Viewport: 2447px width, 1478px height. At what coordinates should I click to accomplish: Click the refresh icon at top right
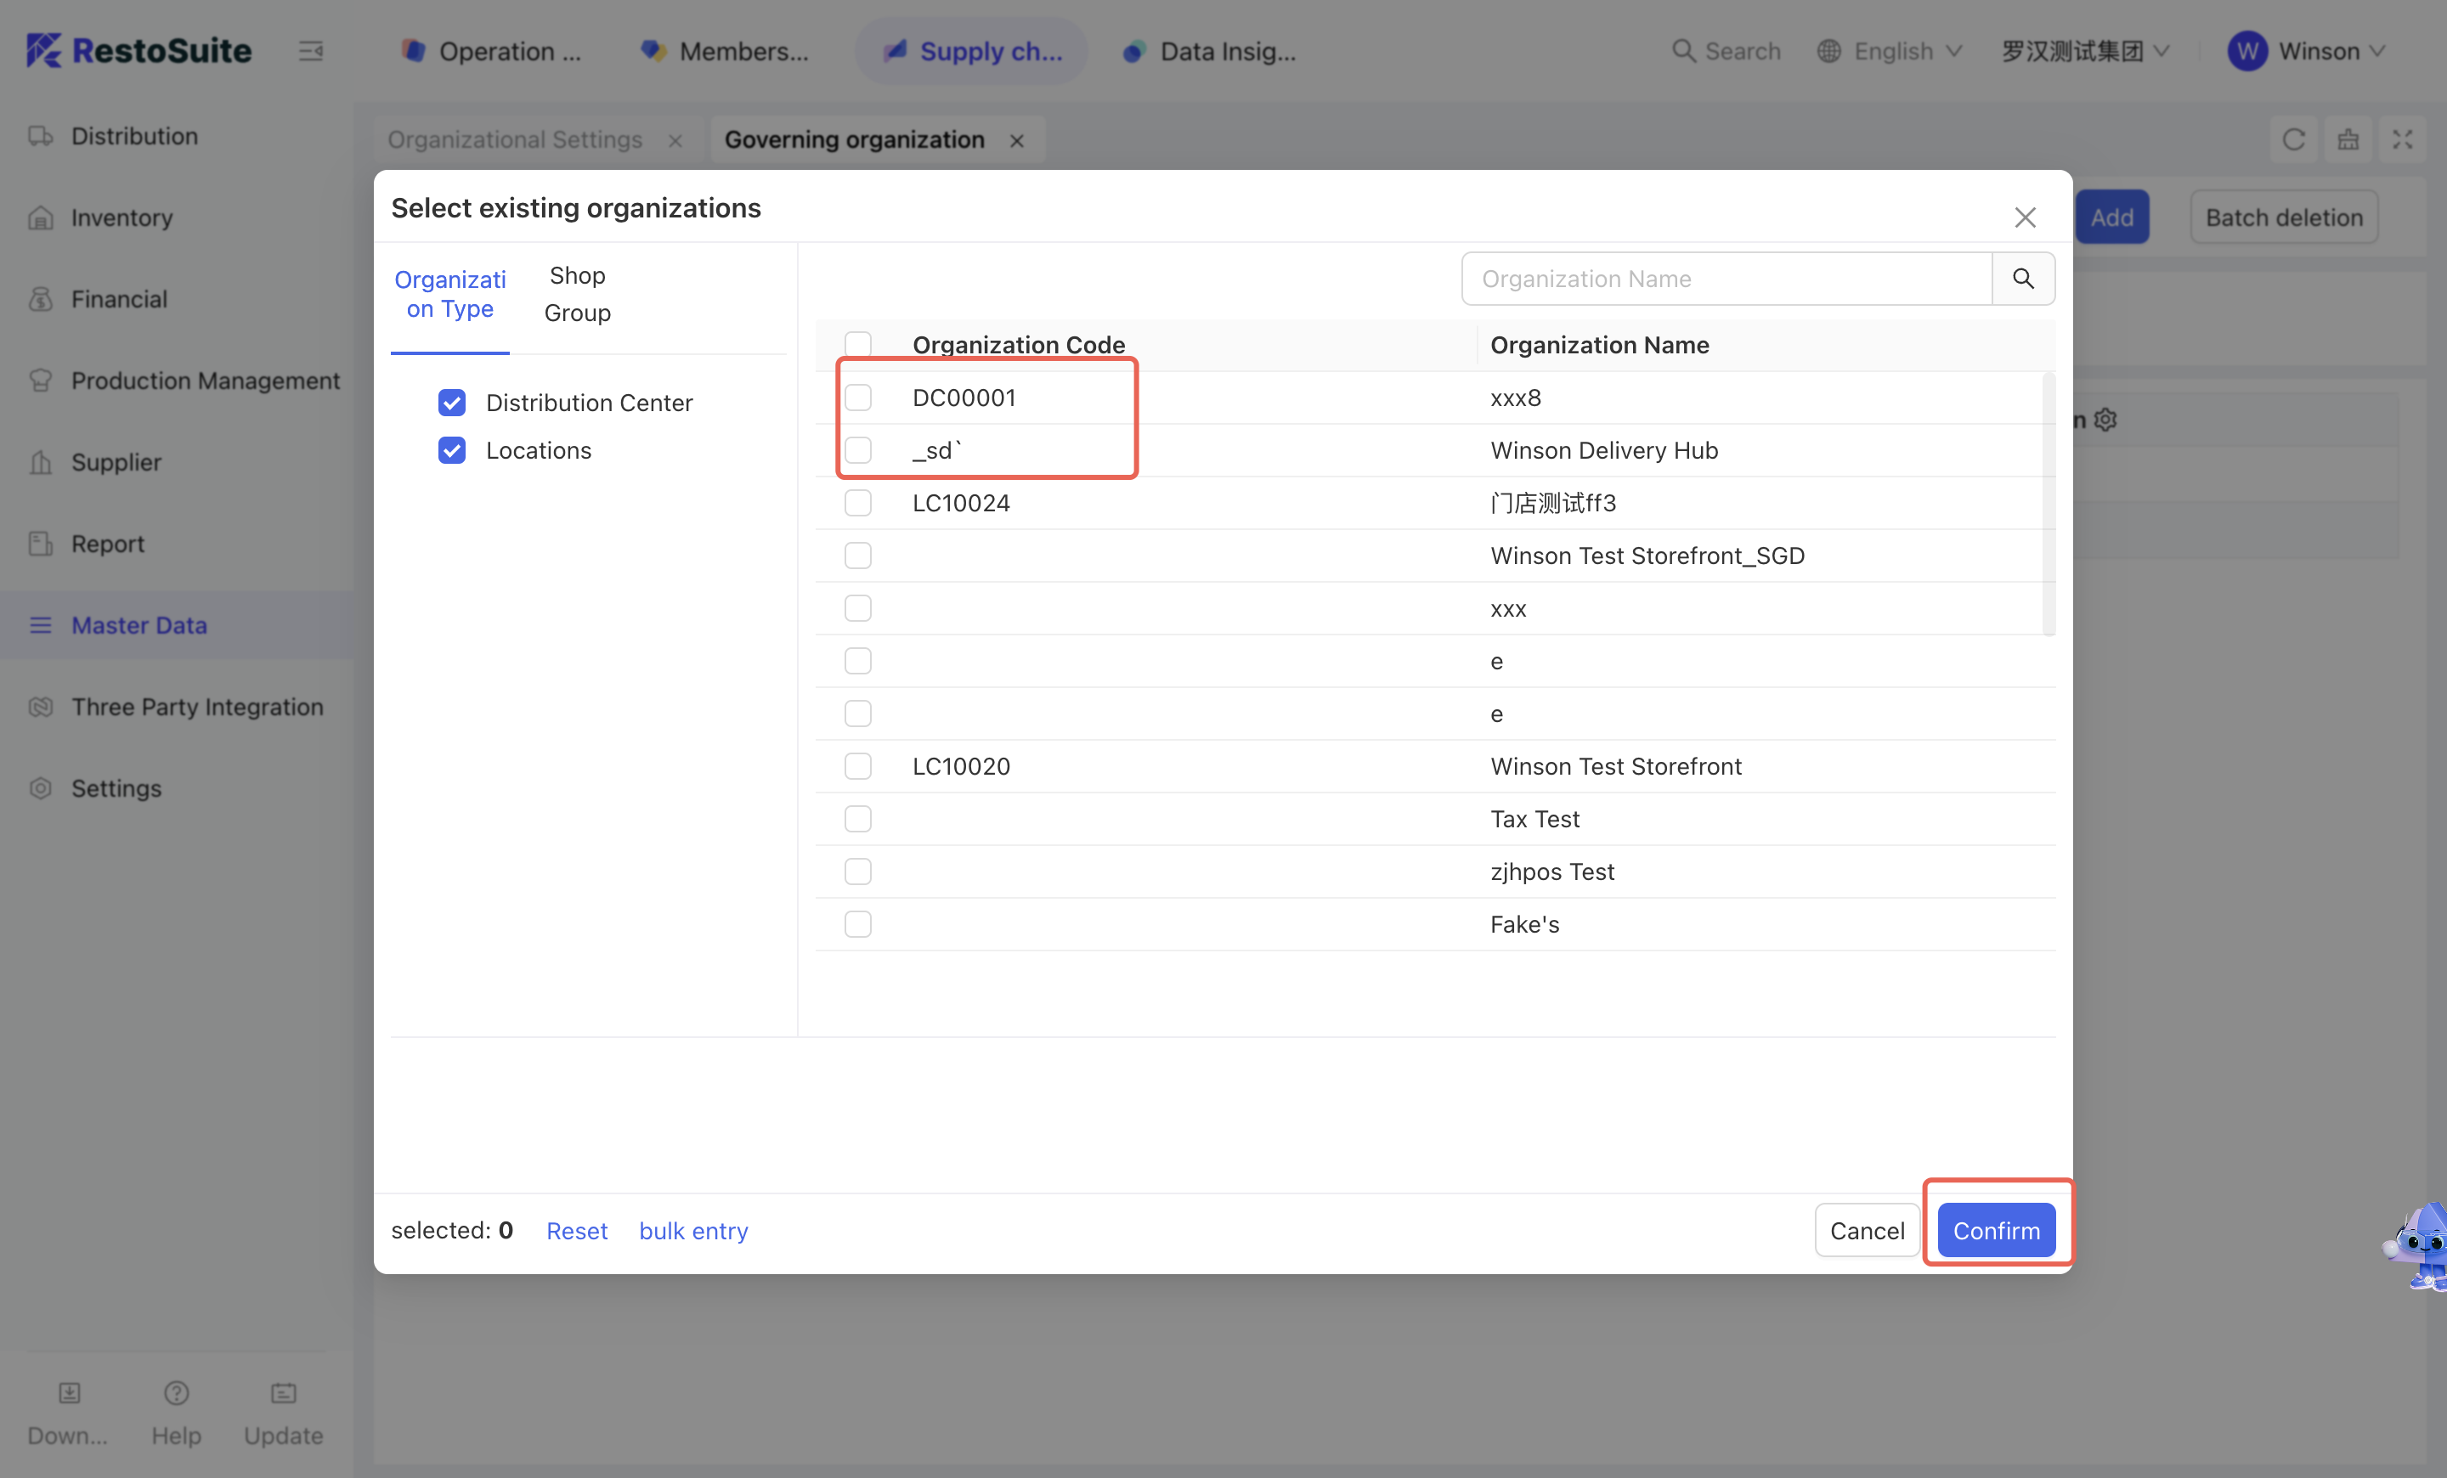click(2293, 140)
